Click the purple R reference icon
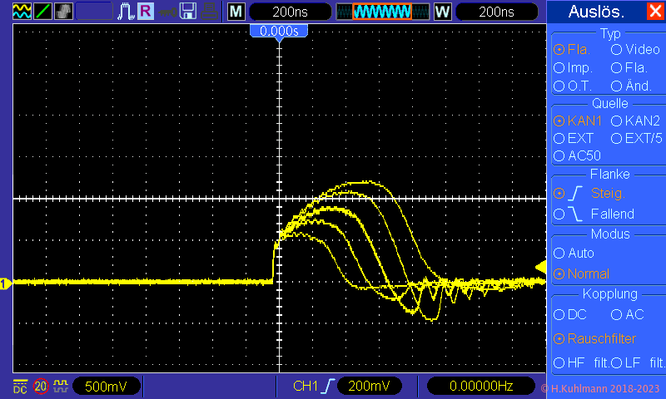 coord(146,11)
